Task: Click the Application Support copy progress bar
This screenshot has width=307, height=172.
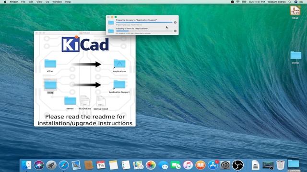Action: click(x=144, y=22)
